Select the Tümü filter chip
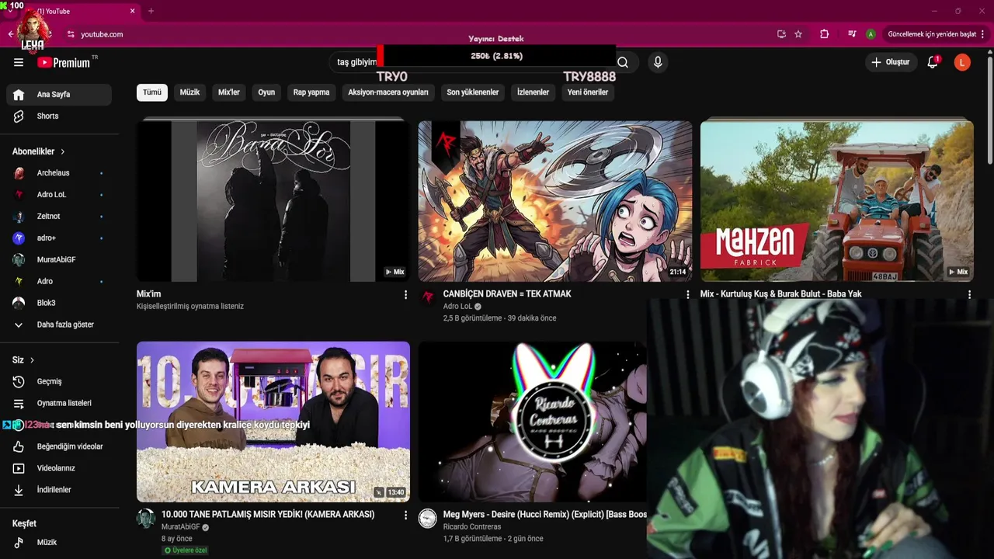The height and width of the screenshot is (559, 994). tap(152, 92)
